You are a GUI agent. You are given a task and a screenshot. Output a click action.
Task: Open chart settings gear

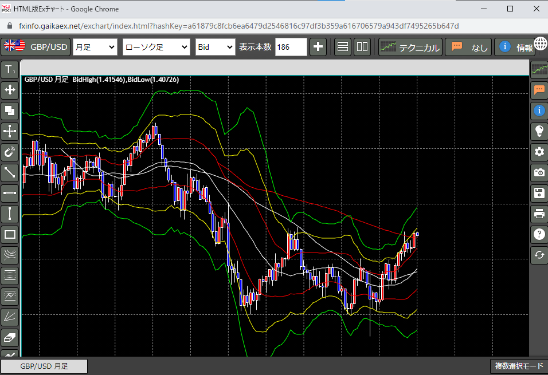(539, 152)
